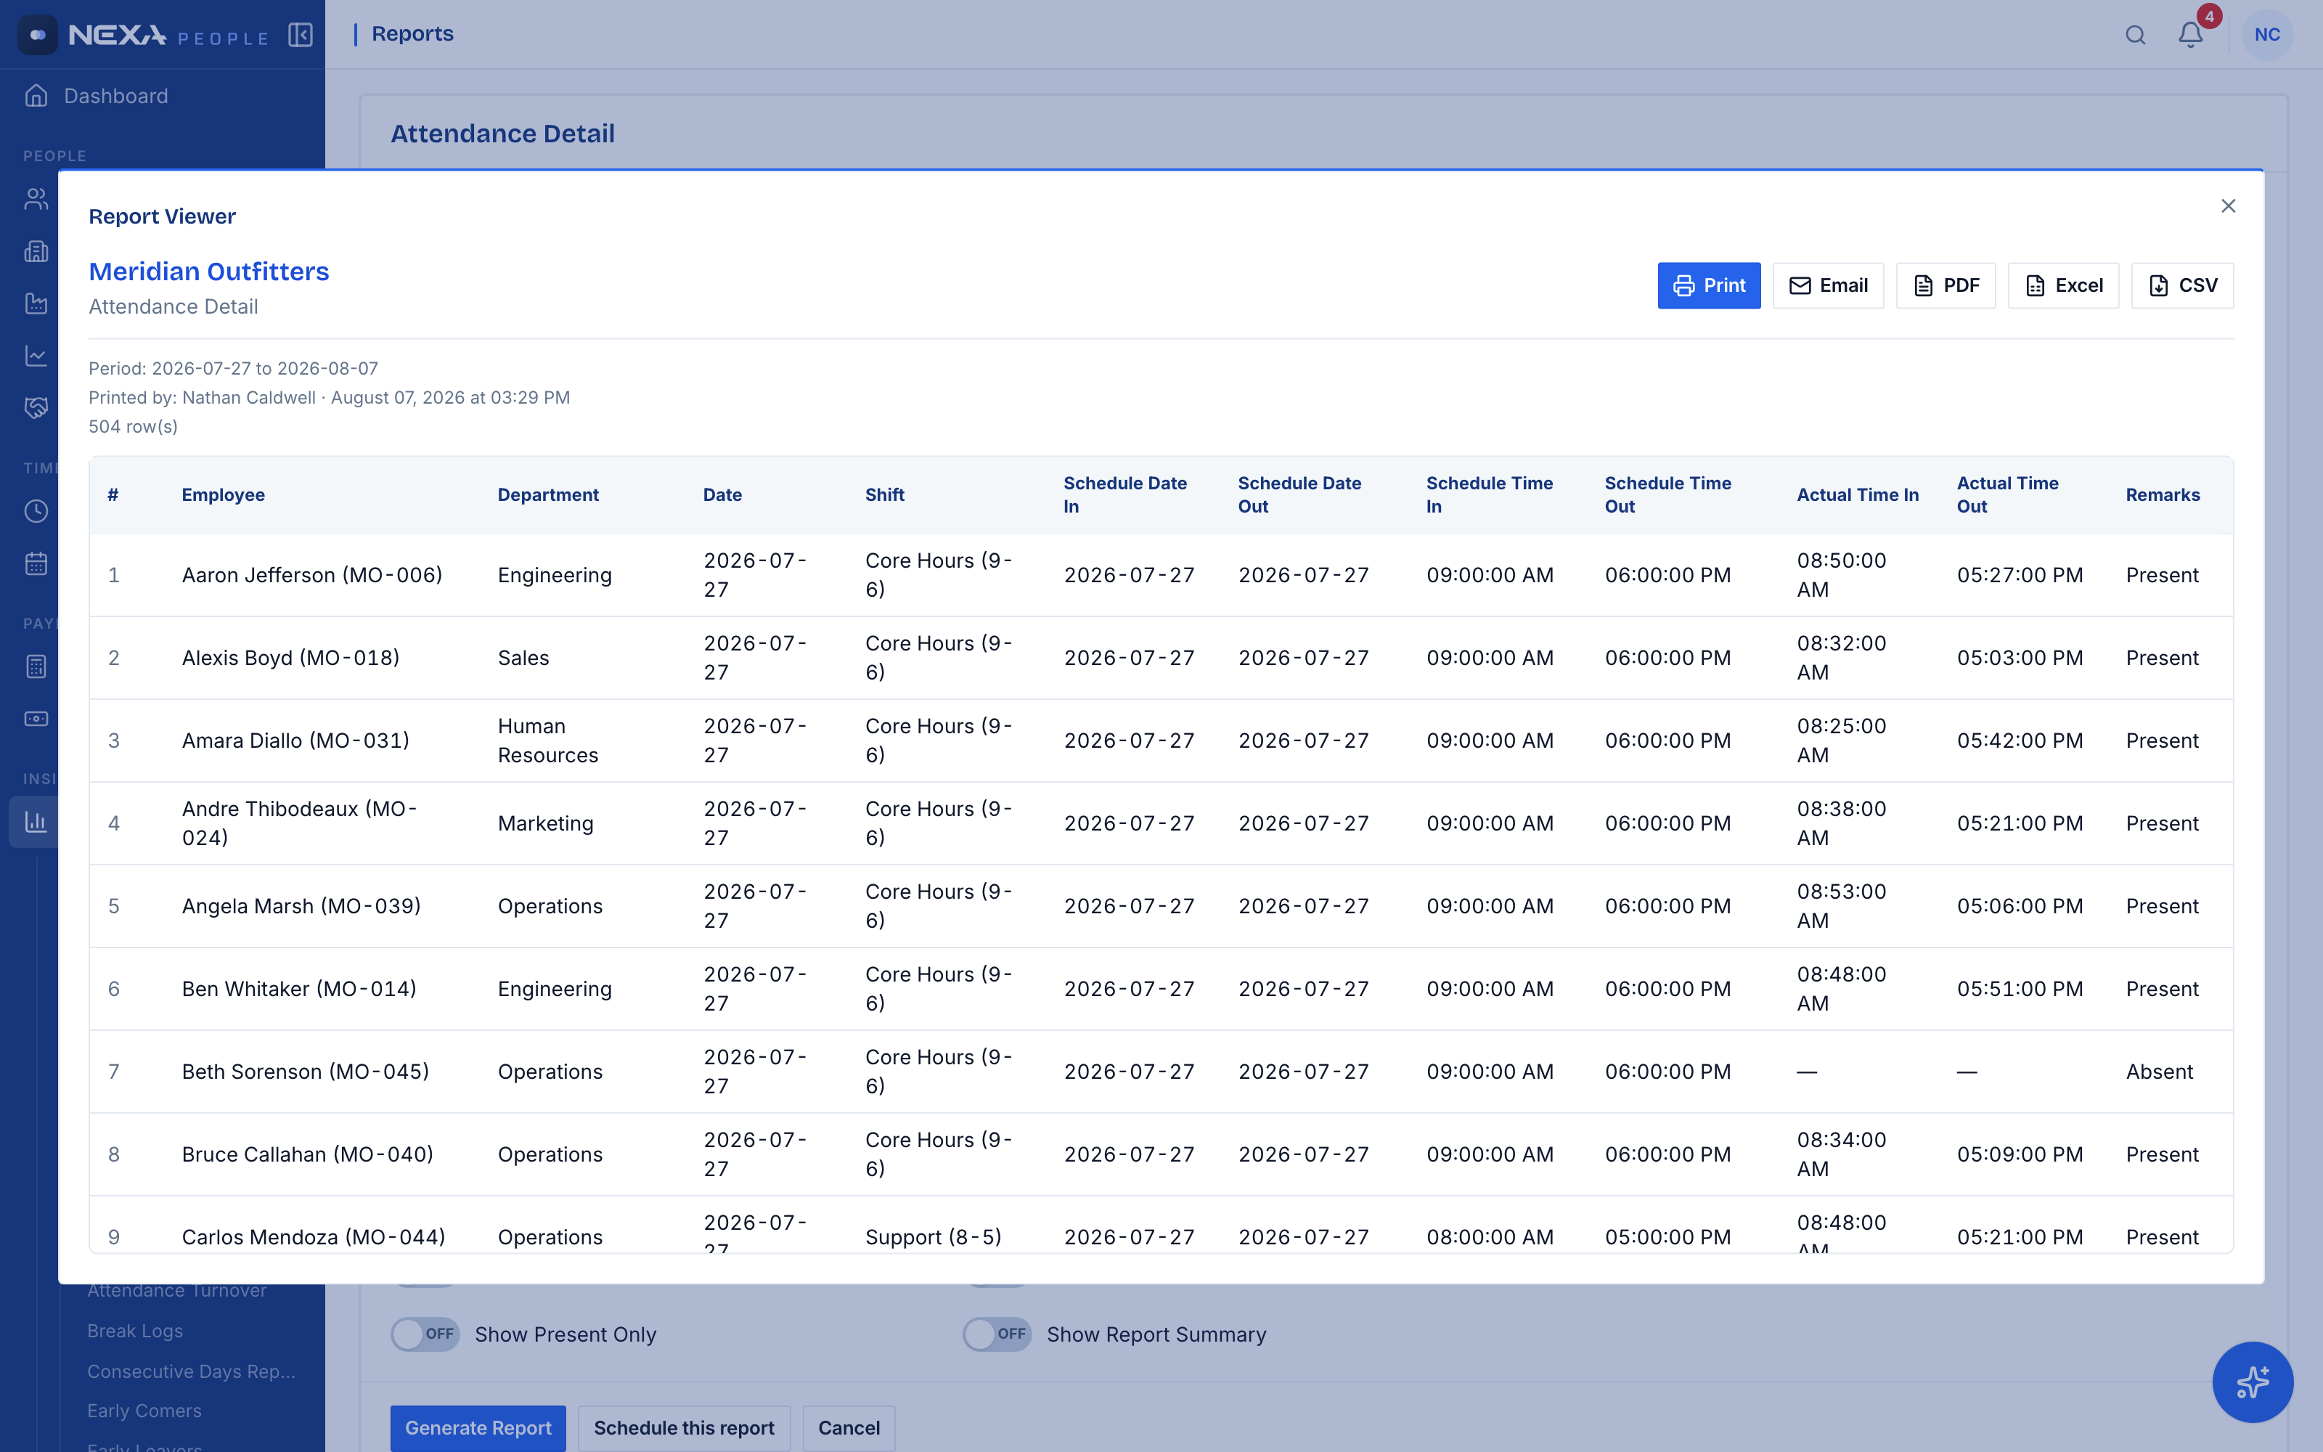Toggle Show Present Only switch
This screenshot has width=2323, height=1452.
[x=425, y=1334]
